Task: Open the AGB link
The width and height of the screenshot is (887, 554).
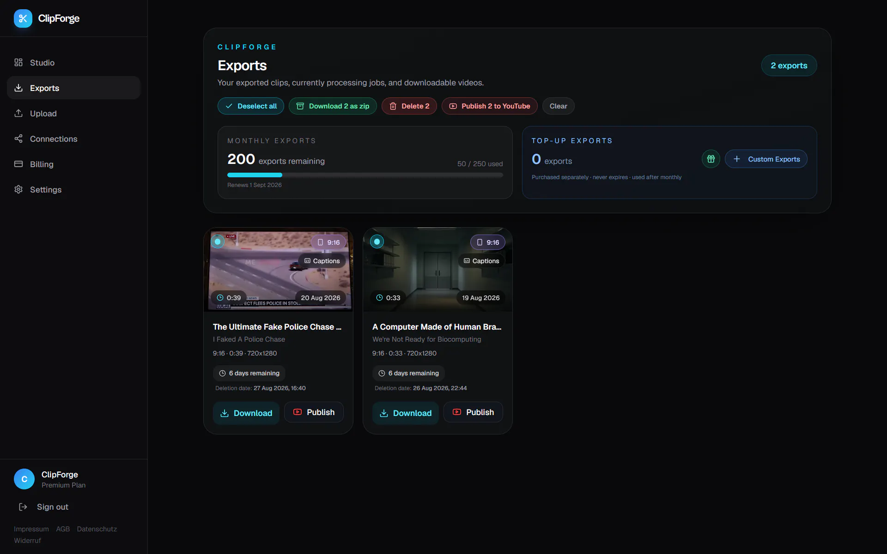Action: click(63, 529)
